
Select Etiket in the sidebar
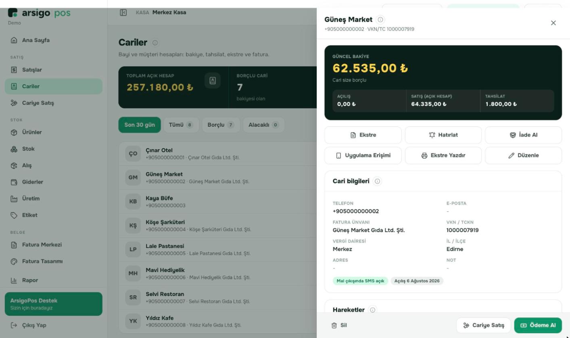pyautogui.click(x=54, y=215)
